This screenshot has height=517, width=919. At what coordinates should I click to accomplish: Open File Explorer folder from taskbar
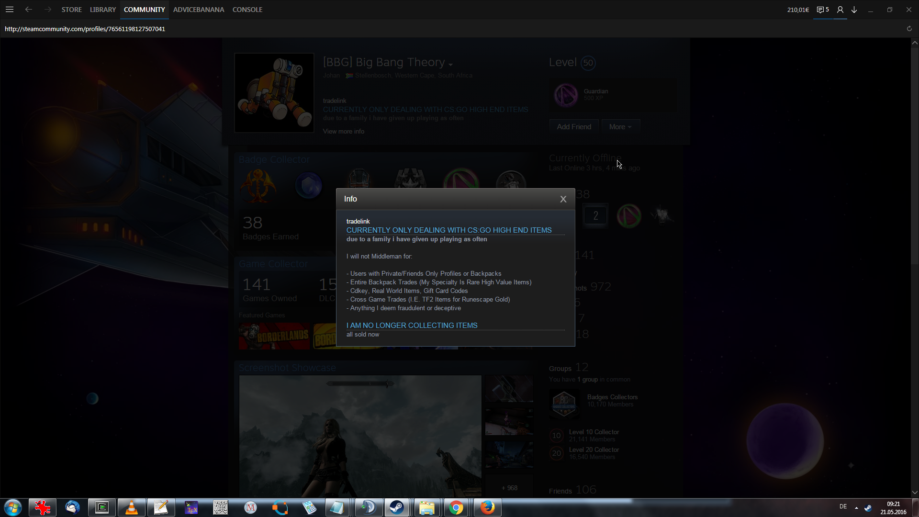[426, 507]
